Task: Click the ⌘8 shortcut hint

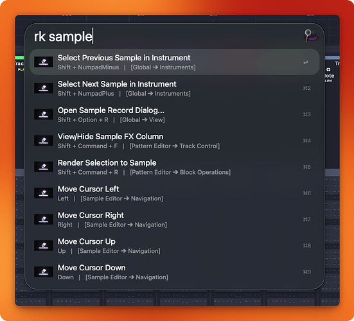Action: [307, 246]
